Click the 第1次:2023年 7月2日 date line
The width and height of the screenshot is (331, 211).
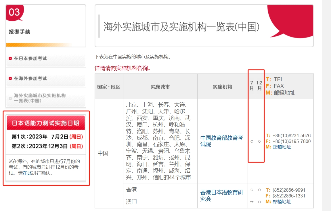47,137
